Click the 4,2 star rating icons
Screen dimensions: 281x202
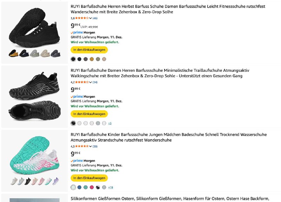(81, 82)
